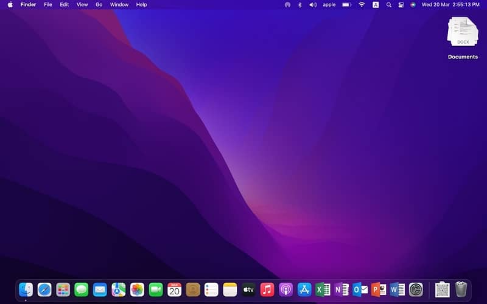Open Microsoft Word in the Dock
This screenshot has height=304, width=487.
pos(397,289)
